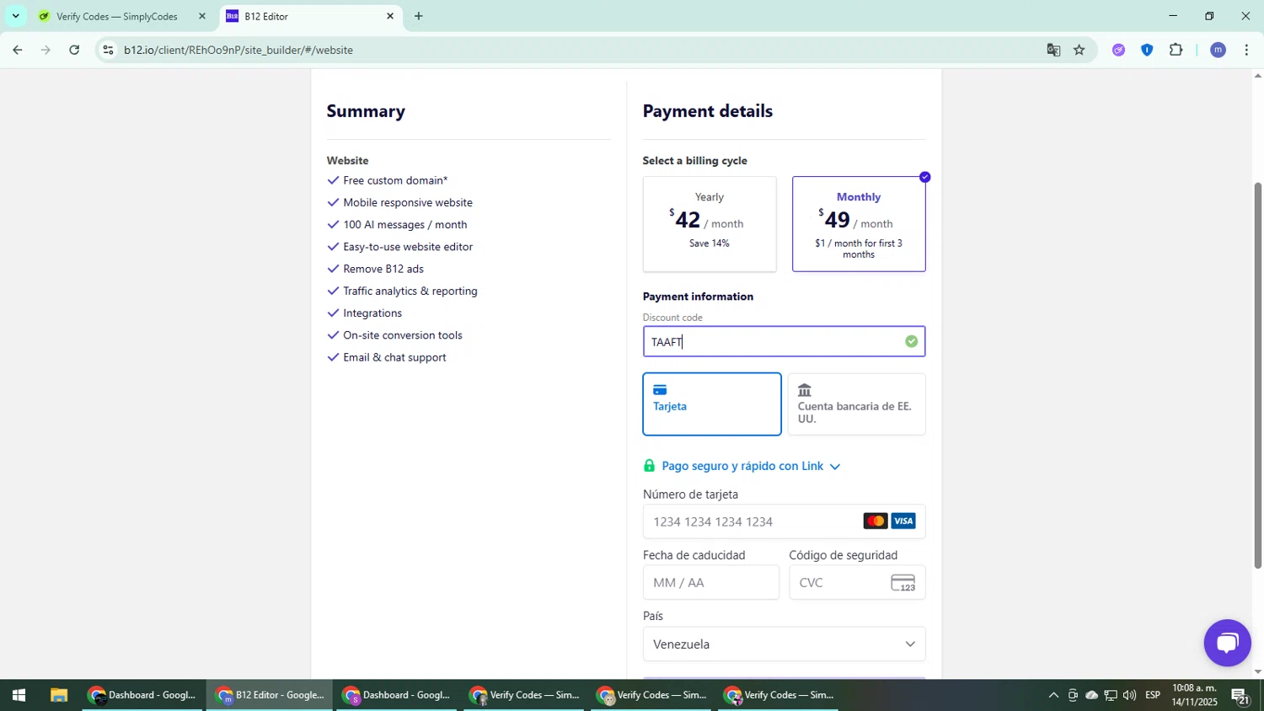1264x711 pixels.
Task: Click Traffic analytics & reporting item
Action: [410, 291]
